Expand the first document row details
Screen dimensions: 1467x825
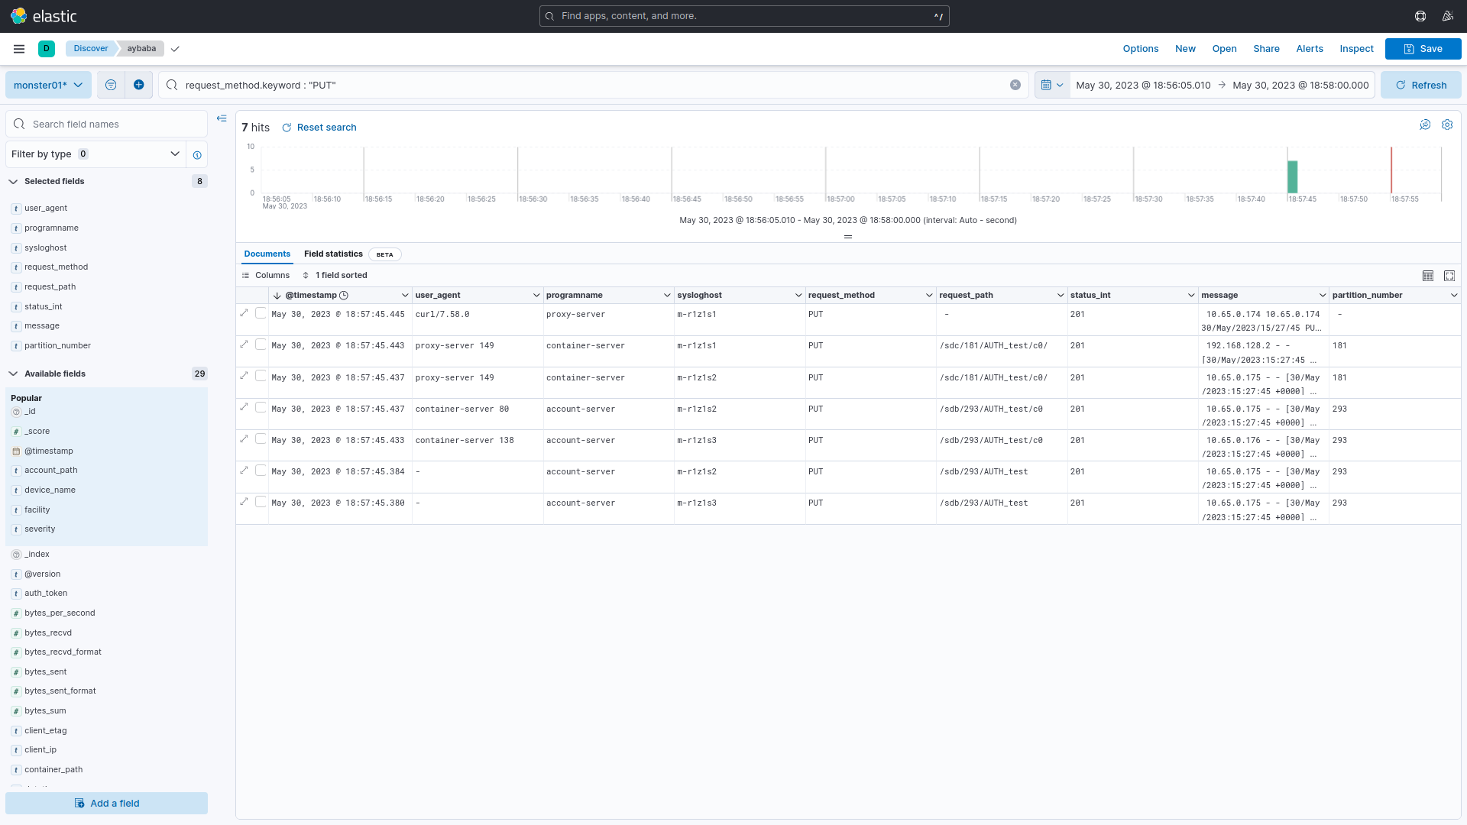pos(244,313)
